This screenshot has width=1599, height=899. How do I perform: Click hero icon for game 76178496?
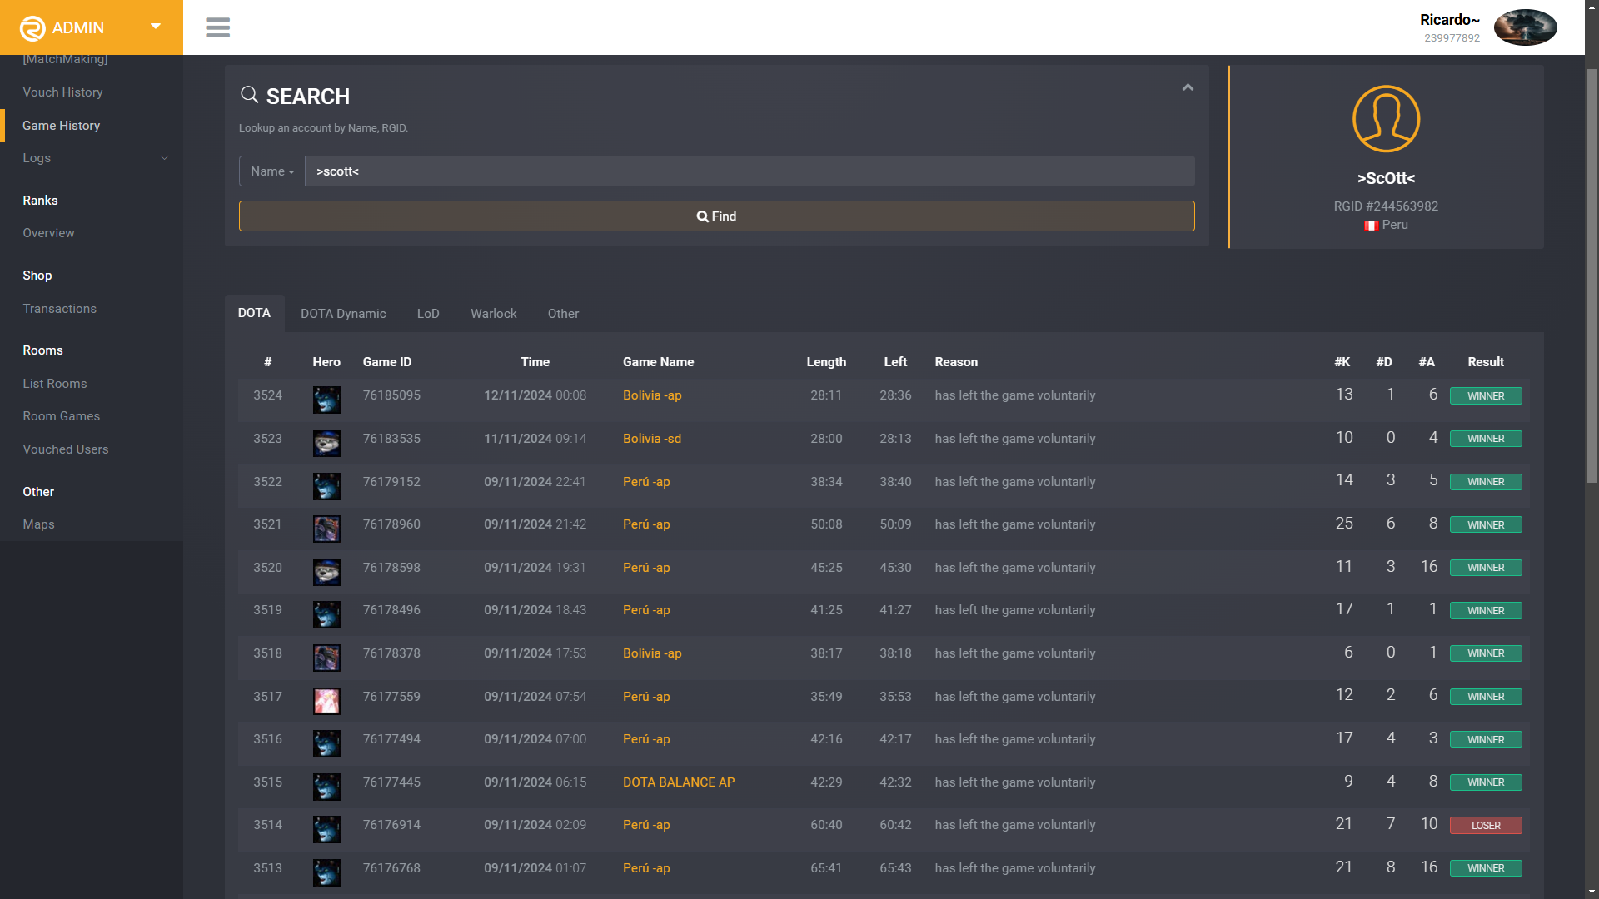click(326, 614)
